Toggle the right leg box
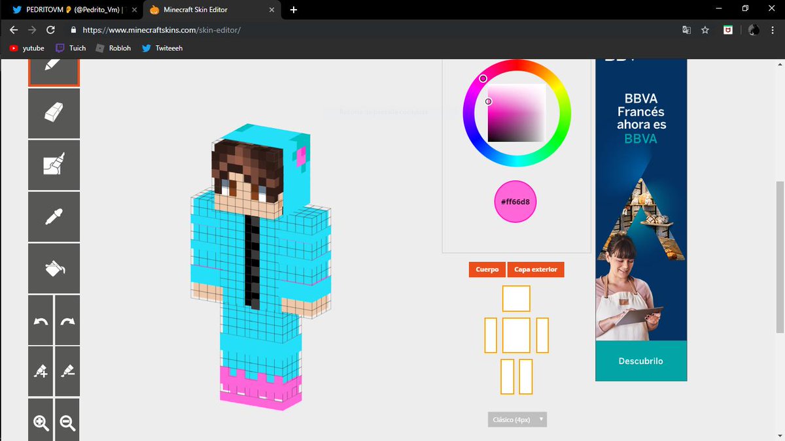 point(525,376)
